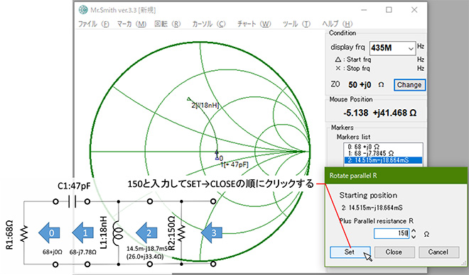This screenshot has width=469, height=275.
Task: Click the Close button in the dialog
Action: (x=394, y=252)
